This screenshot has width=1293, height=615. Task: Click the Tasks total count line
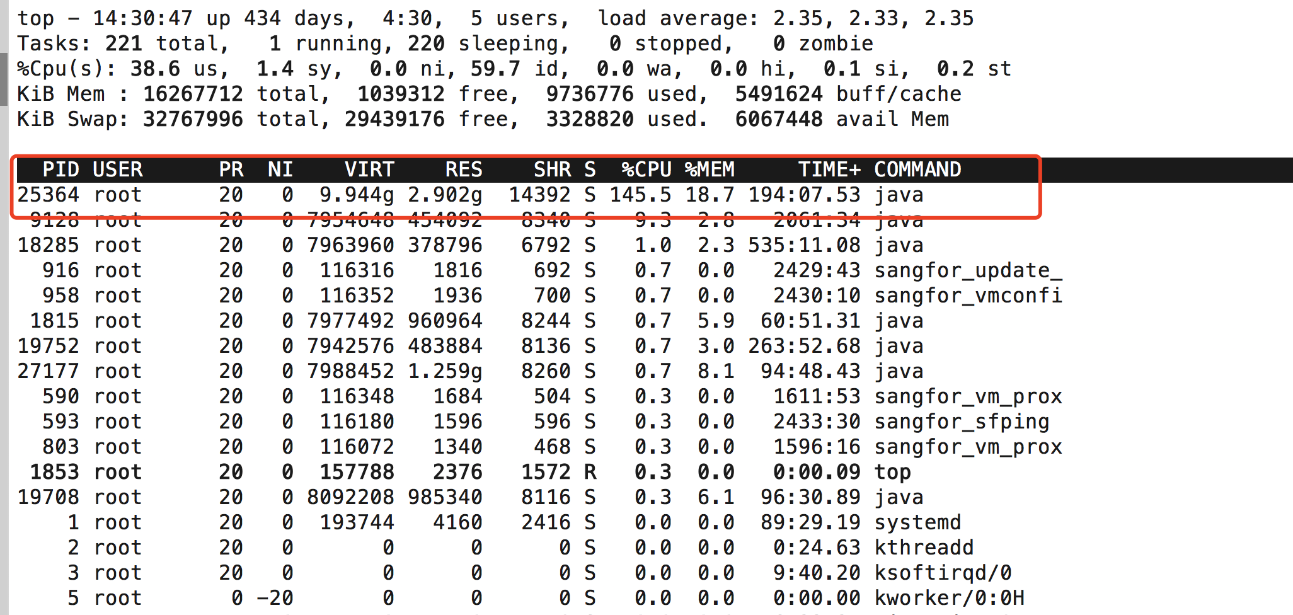pyautogui.click(x=252, y=43)
